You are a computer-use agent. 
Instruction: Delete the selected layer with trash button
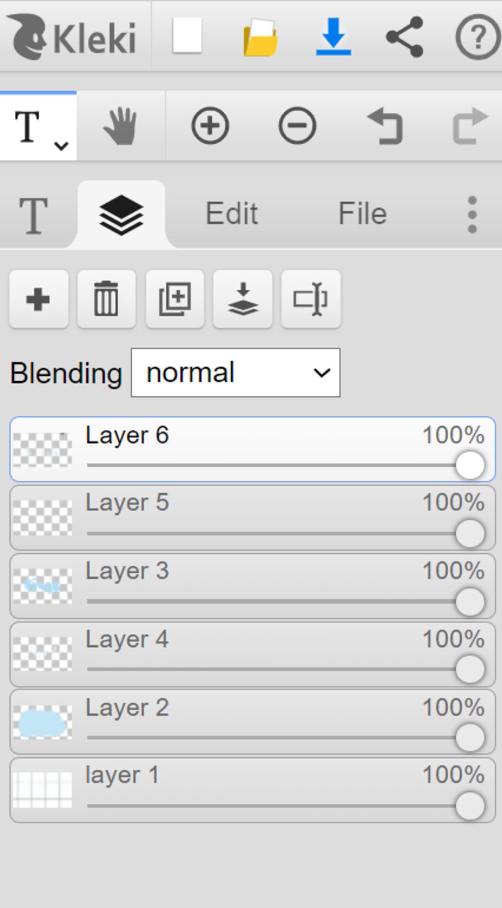[106, 299]
